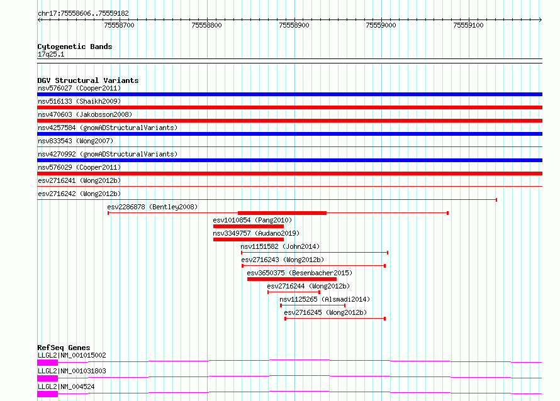Click nsv576029 (Cooper2011) variant label
Screen dimensions: 560x401
click(x=79, y=167)
